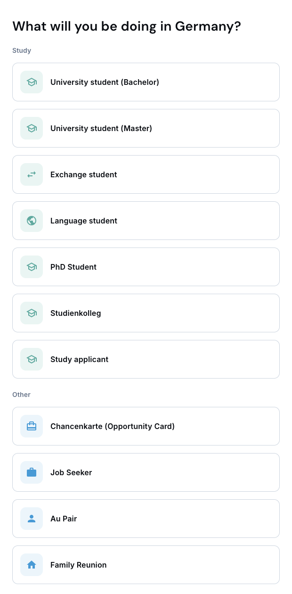Click graduation cap icon beside Bachelor option
This screenshot has height=594, width=292.
coord(32,82)
